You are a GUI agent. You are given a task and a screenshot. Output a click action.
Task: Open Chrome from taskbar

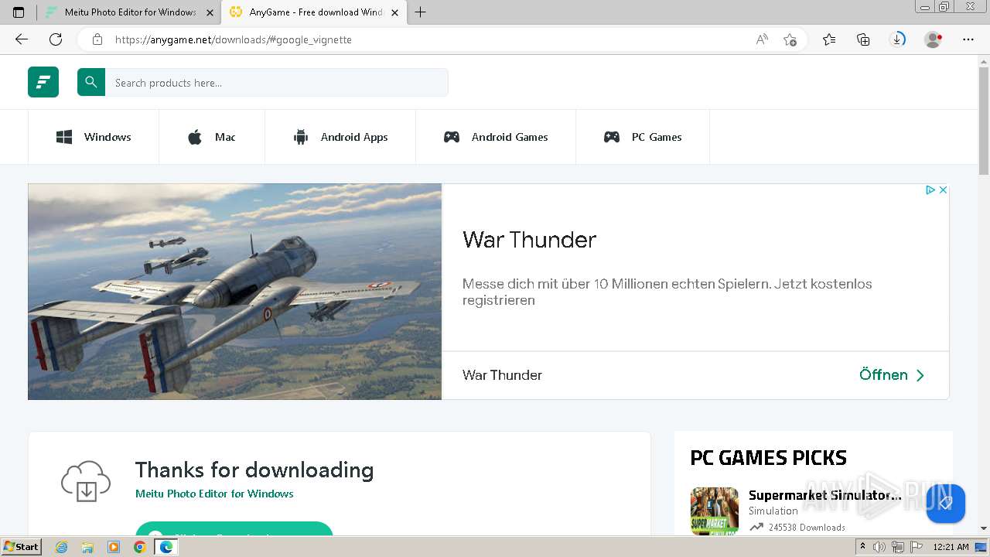coord(139,547)
